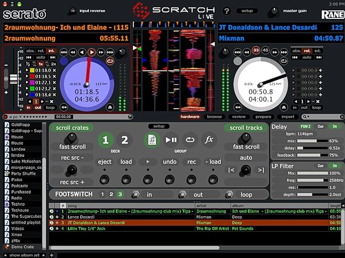345x258 pixels.
Task: Click the undo button
Action: [x=170, y=161]
